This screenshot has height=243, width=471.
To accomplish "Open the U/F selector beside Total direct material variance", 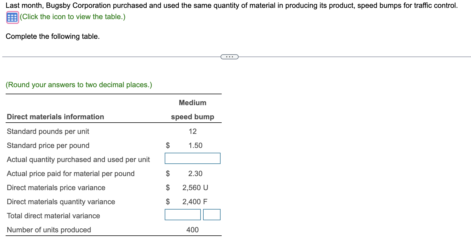I will (212, 215).
